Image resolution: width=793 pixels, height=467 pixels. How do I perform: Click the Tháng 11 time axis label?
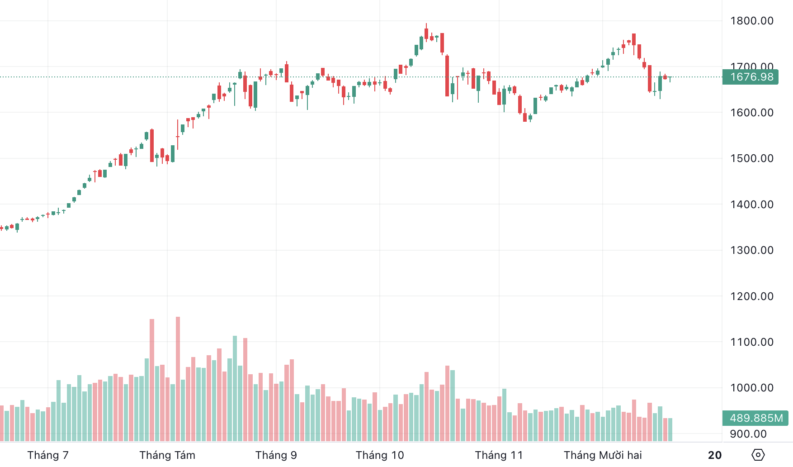[x=499, y=455]
